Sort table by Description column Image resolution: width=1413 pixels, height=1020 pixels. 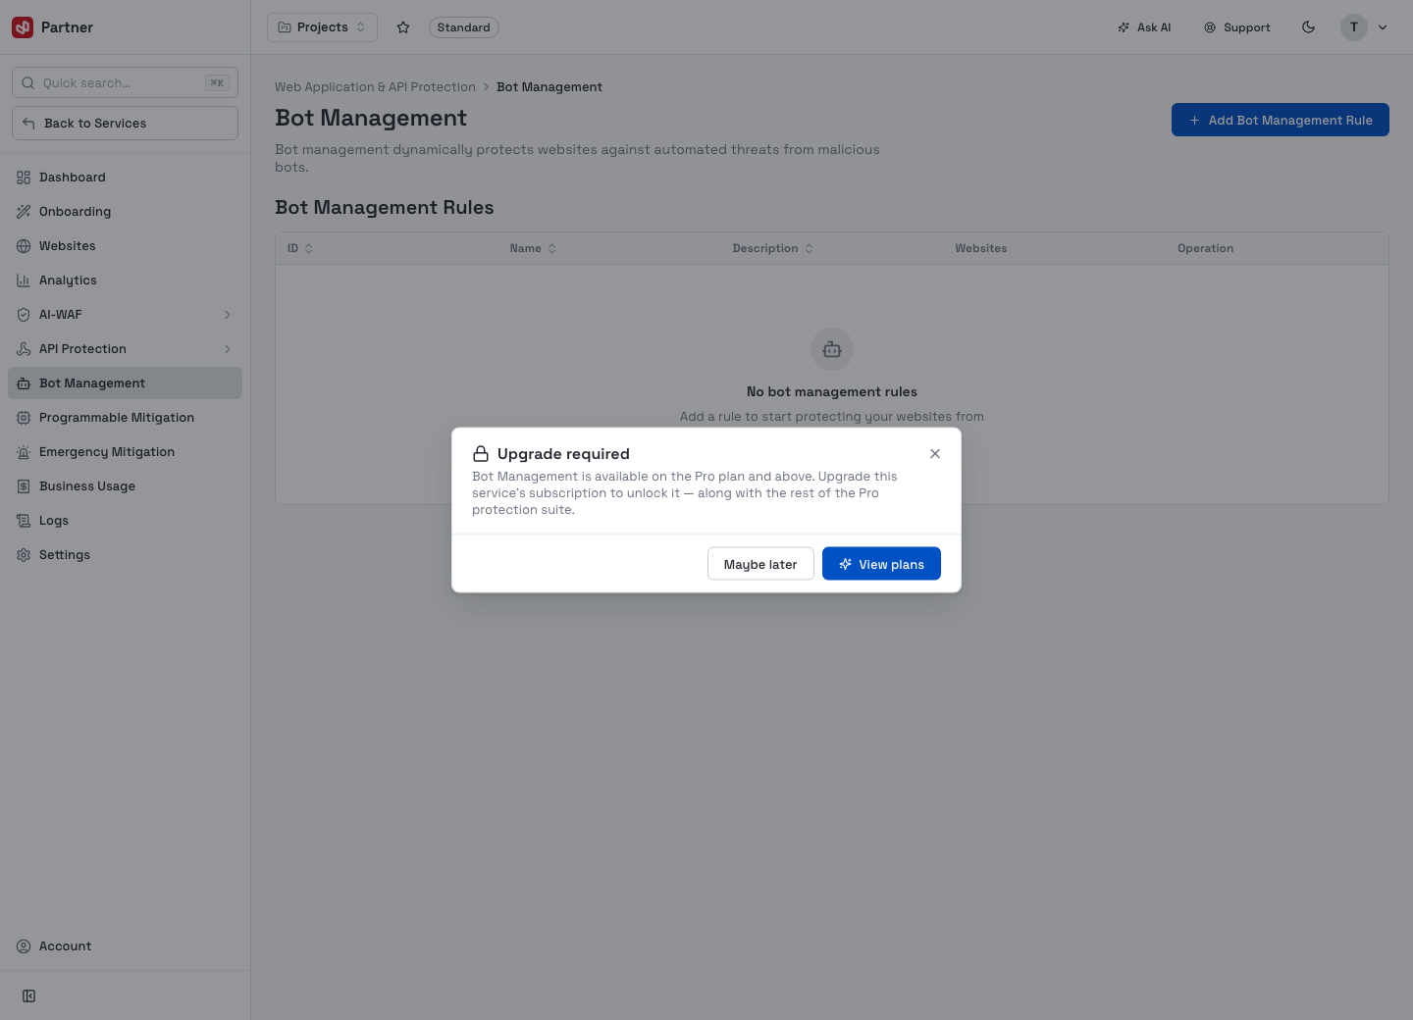[772, 248]
